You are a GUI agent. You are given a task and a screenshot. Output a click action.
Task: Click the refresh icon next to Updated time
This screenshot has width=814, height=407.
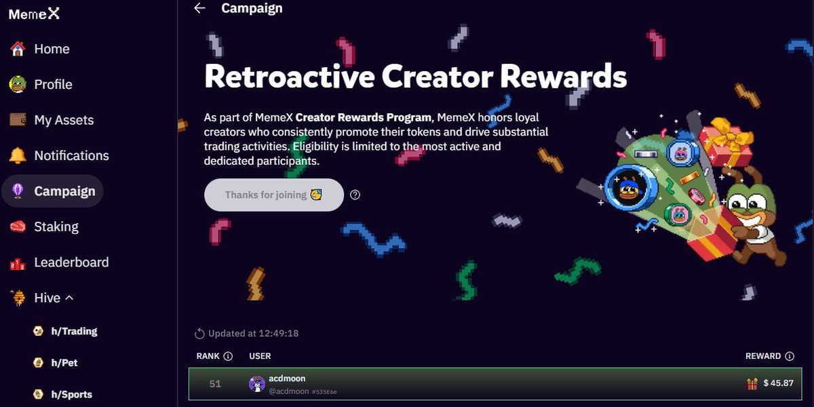tap(199, 334)
